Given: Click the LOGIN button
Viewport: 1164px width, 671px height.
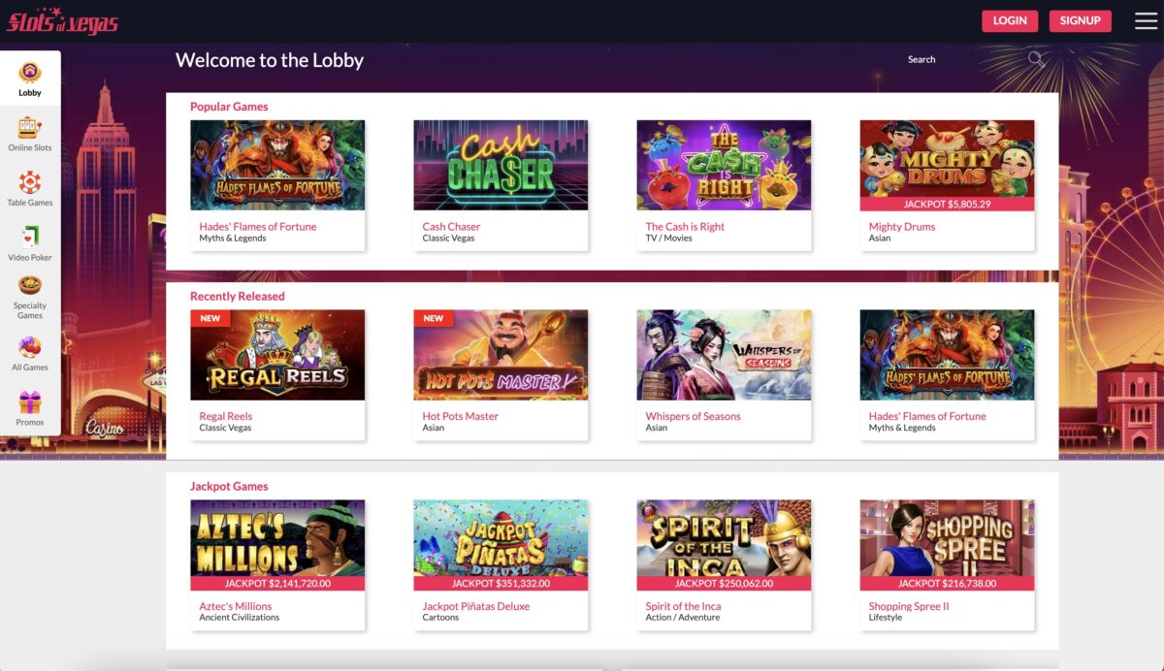Looking at the screenshot, I should click(x=1010, y=20).
